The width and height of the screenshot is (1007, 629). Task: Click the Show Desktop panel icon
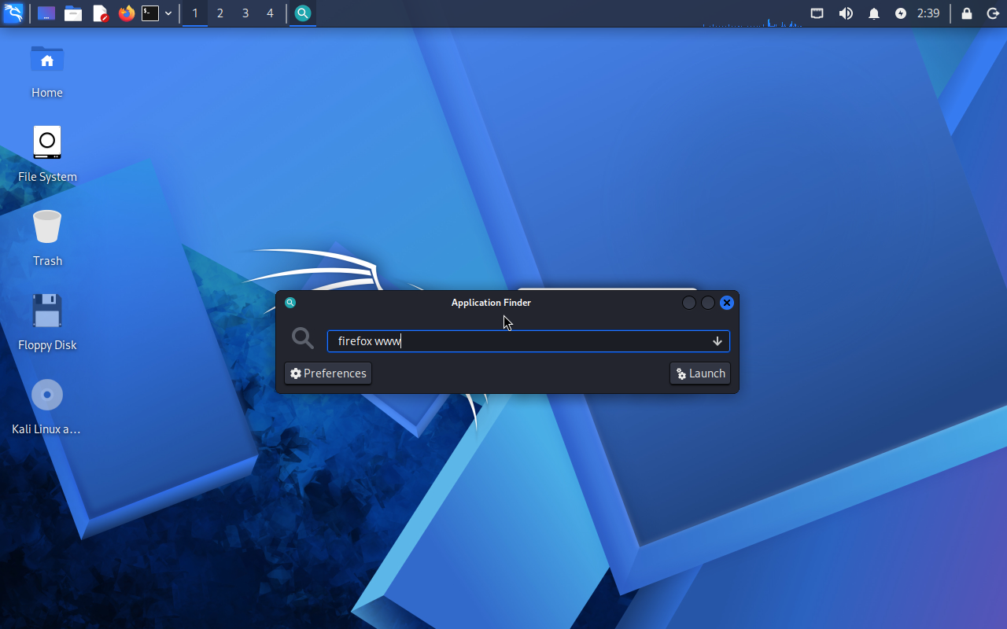click(x=46, y=13)
